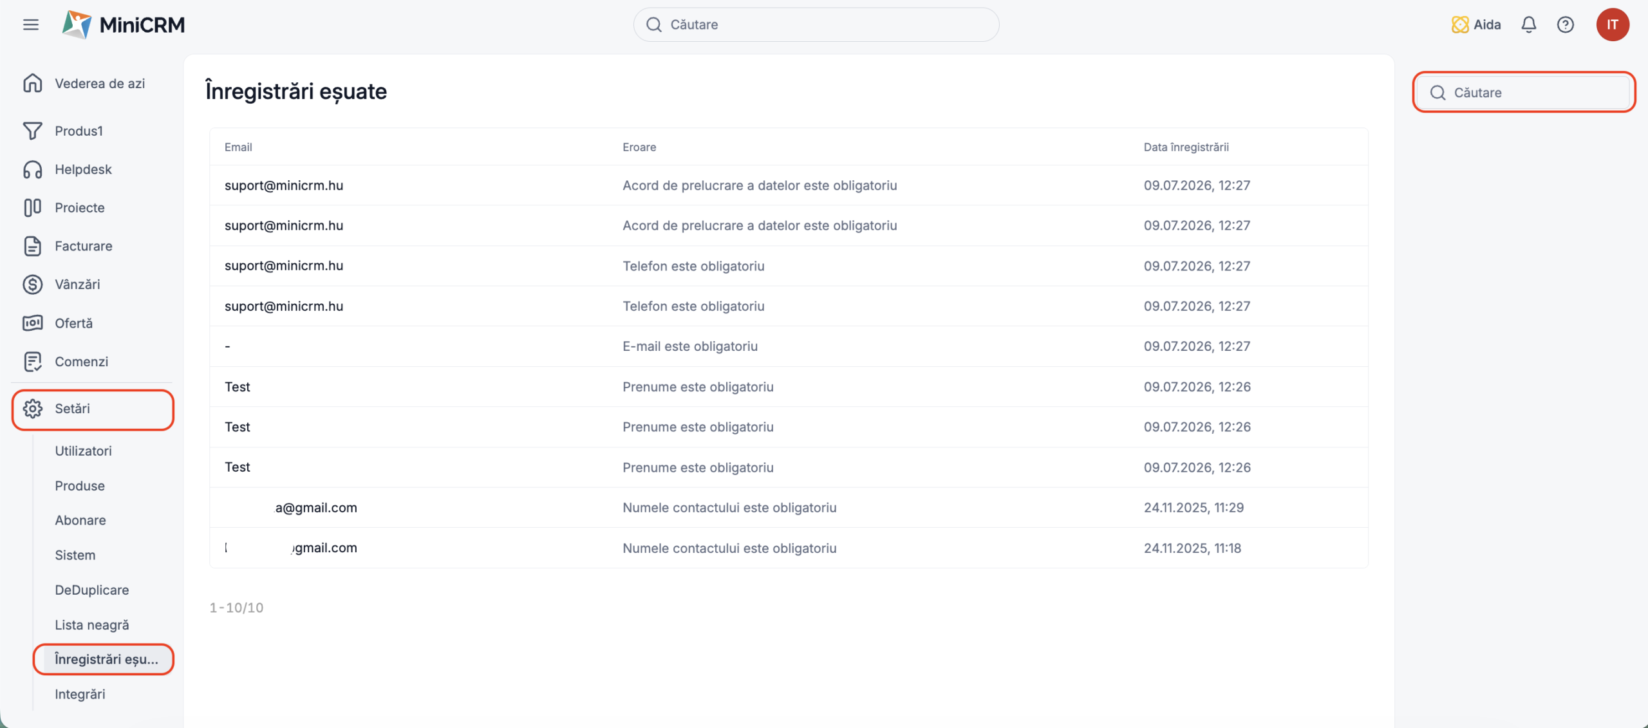The height and width of the screenshot is (728, 1648).
Task: Open Lista neagră settings
Action: coord(92,624)
